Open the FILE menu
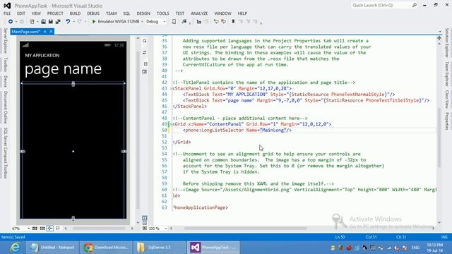This screenshot has width=452, height=254. click(7, 13)
